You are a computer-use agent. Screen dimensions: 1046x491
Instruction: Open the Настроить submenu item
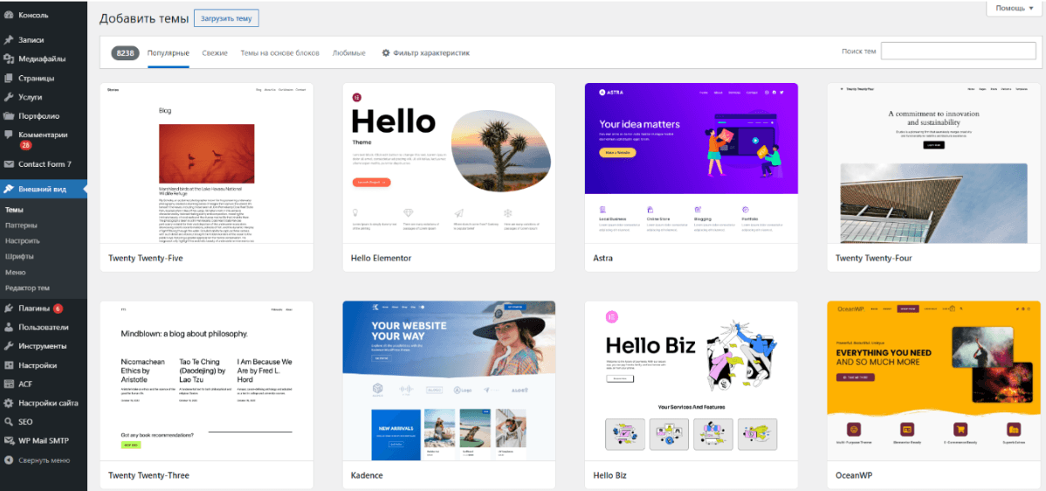tap(23, 241)
